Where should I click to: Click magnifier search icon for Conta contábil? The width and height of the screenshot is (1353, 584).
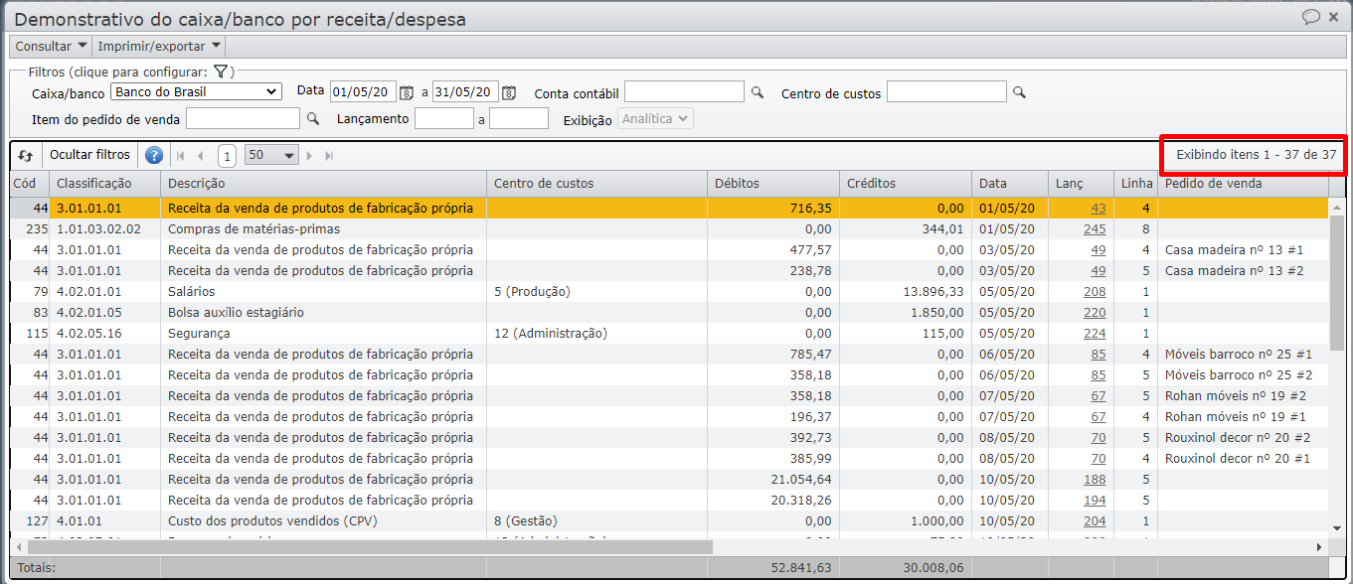click(758, 92)
